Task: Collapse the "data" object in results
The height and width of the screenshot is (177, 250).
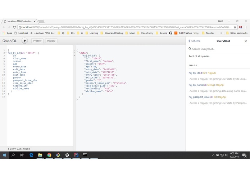Action: point(74,53)
